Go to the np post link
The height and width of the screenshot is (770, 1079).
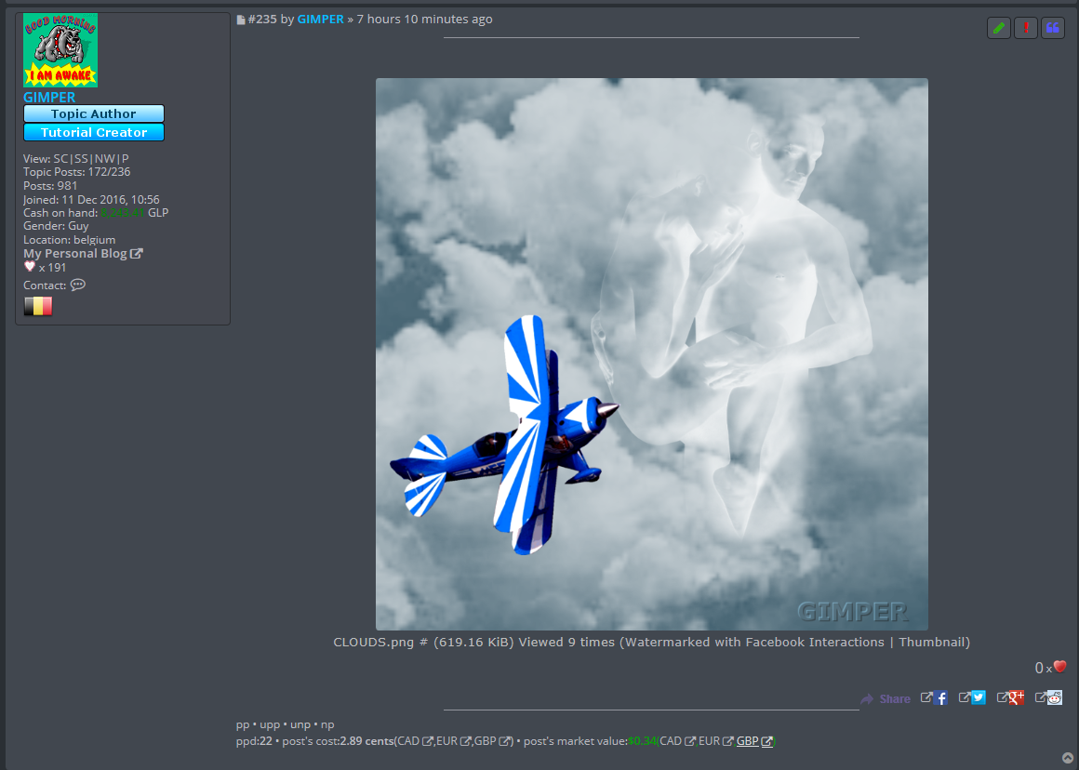coord(327,724)
